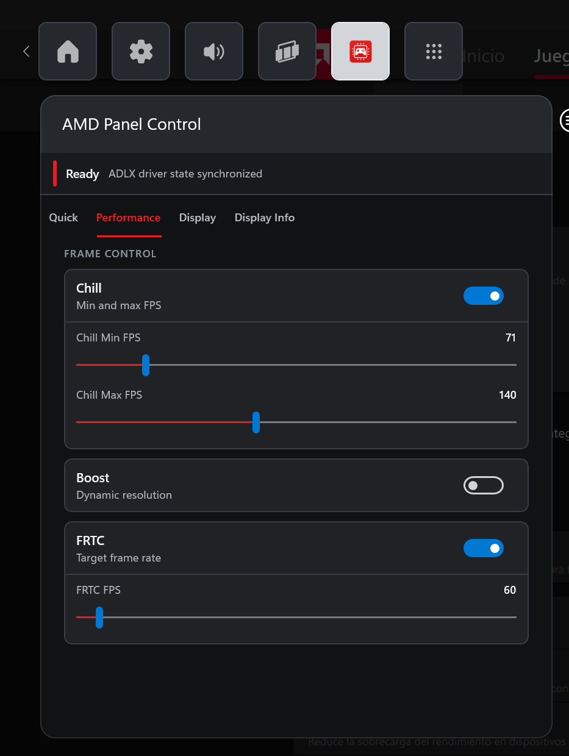Open the Display tab
This screenshot has height=756, width=569.
point(198,218)
